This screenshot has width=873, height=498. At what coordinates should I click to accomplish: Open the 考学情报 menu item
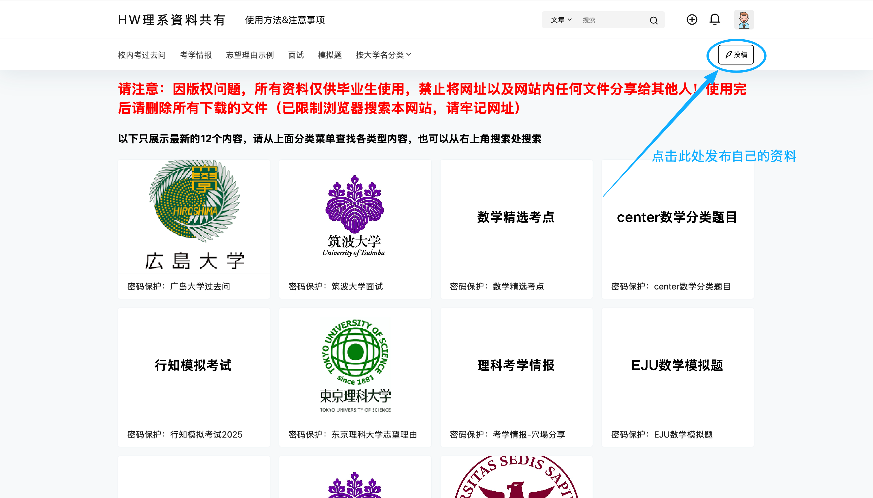(x=196, y=55)
